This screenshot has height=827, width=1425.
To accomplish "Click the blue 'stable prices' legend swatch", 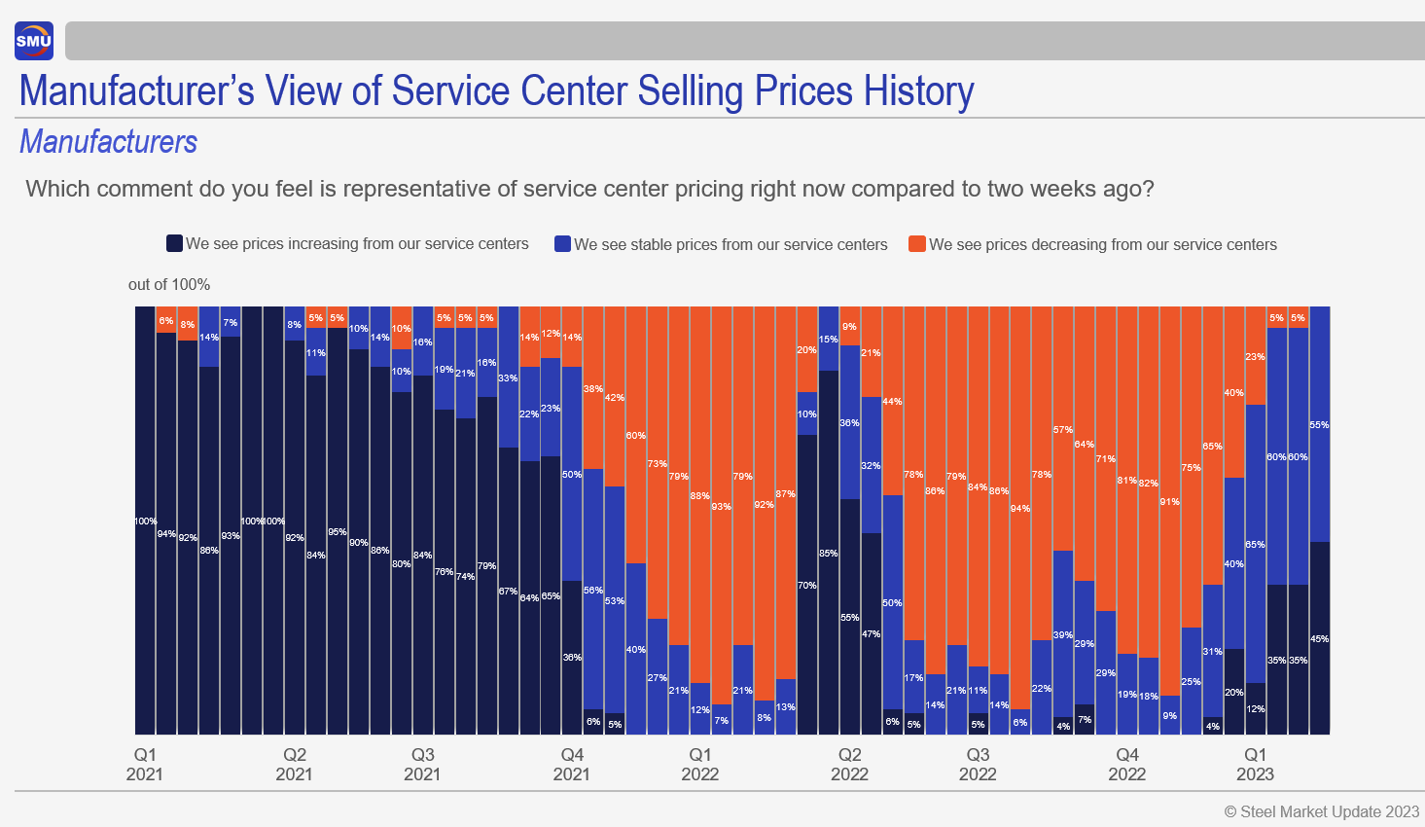I will point(562,244).
